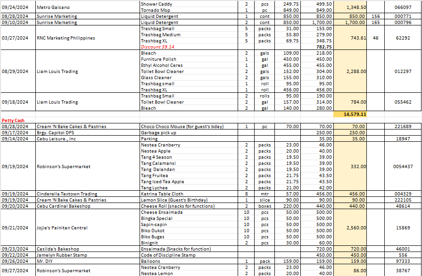Click Lemon Slice (Guest's Birthday) cell
Screen dimensions: 422x276
tap(189, 200)
